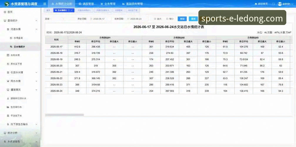The image size is (296, 147).
Task: Switch to the 来水及下泄 page tab
Action: pos(133,10)
